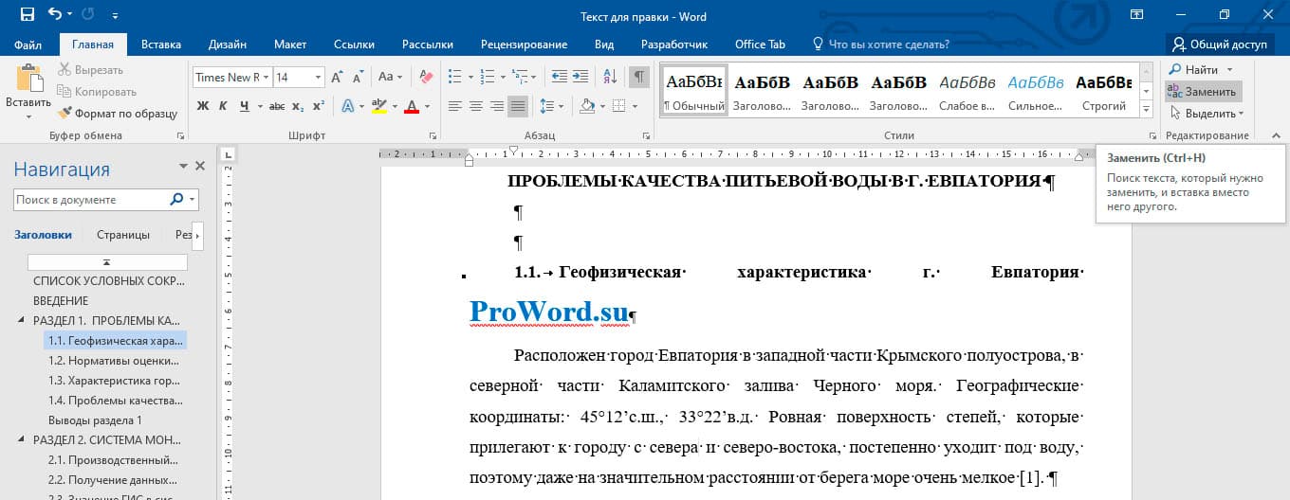Collapse РАЗДЕЛ 2 heading tree
The width and height of the screenshot is (1290, 500).
21,439
